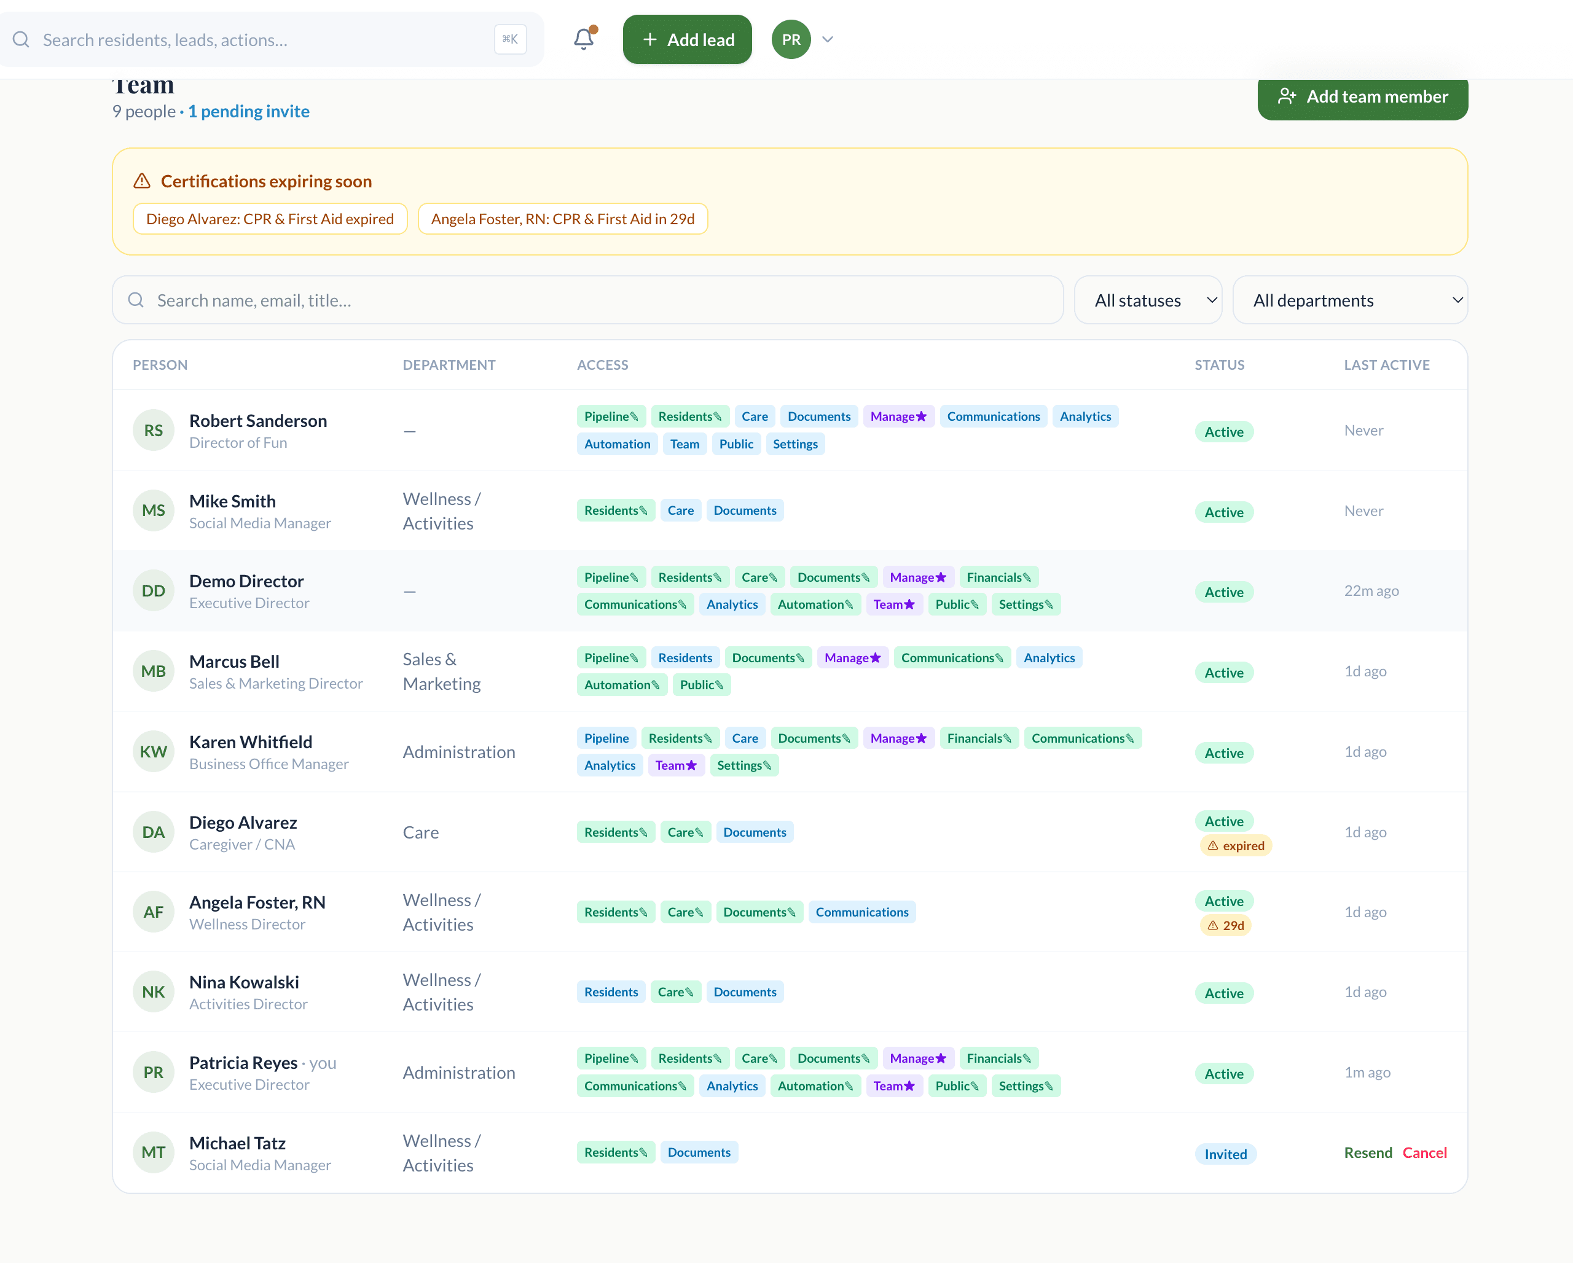Click the MB avatar for Marcus Bell
This screenshot has height=1263, width=1573.
153,671
